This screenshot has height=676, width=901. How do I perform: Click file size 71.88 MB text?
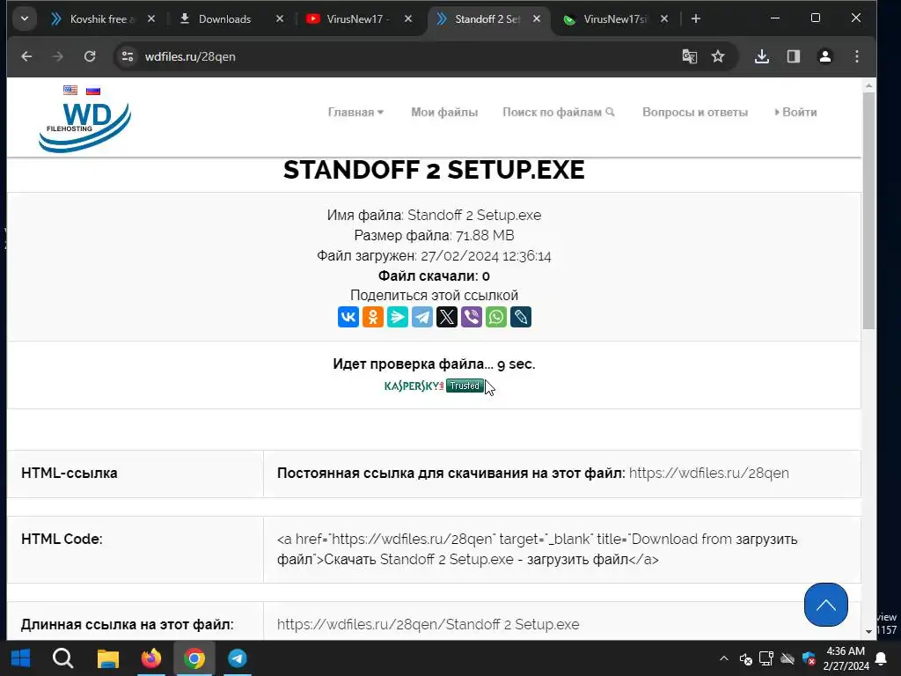click(485, 236)
